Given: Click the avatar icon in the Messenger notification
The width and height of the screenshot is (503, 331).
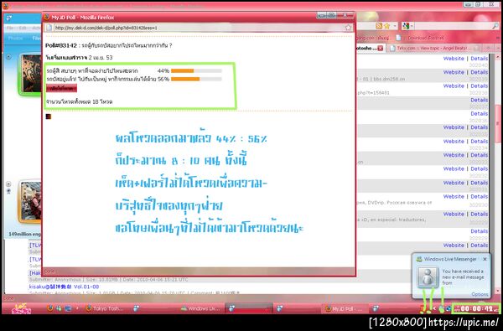Looking at the screenshot, I should coord(428,277).
